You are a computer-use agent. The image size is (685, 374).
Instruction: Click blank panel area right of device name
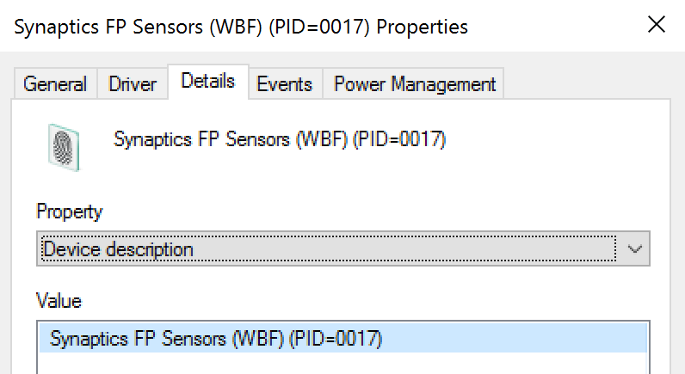(x=559, y=139)
